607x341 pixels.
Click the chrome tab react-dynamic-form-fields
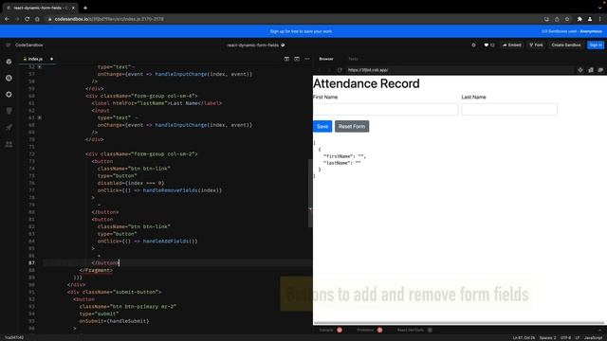click(x=40, y=8)
